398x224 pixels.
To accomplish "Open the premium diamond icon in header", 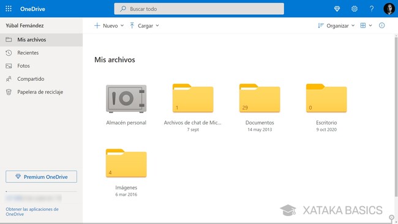I will tap(337, 9).
